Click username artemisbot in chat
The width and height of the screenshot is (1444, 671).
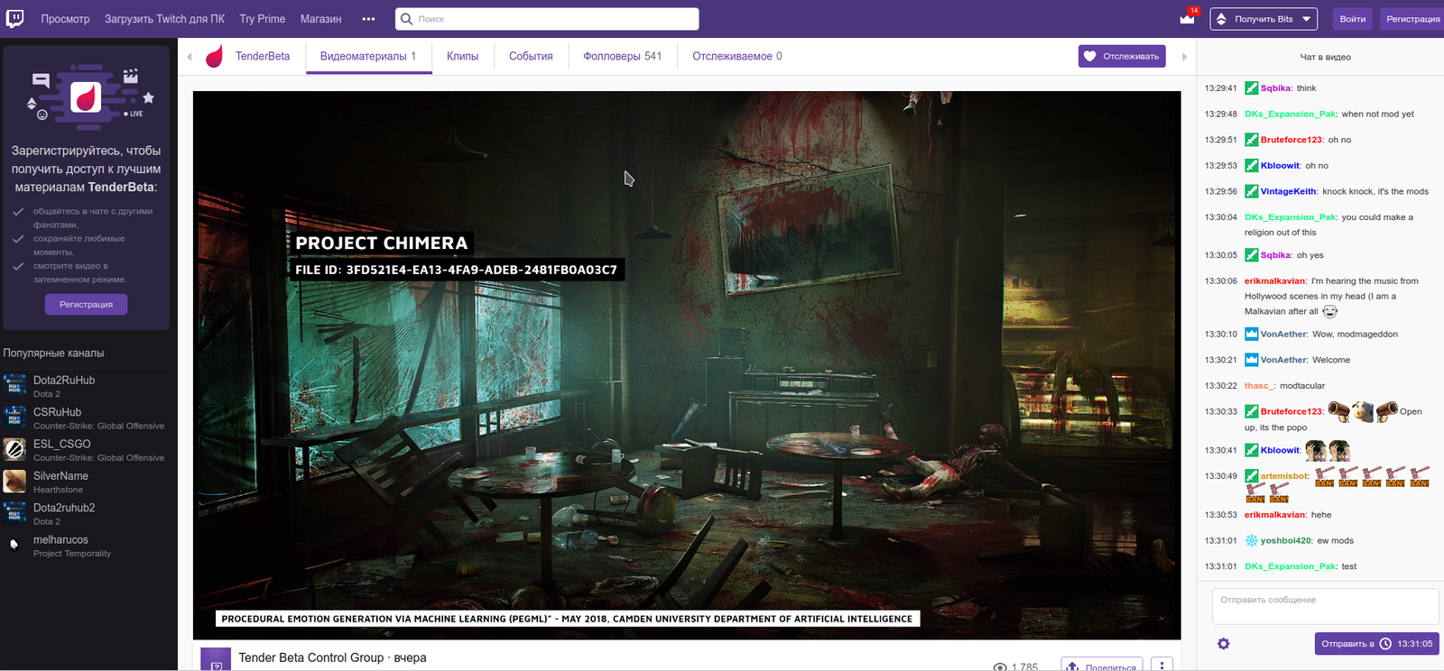pos(1284,476)
